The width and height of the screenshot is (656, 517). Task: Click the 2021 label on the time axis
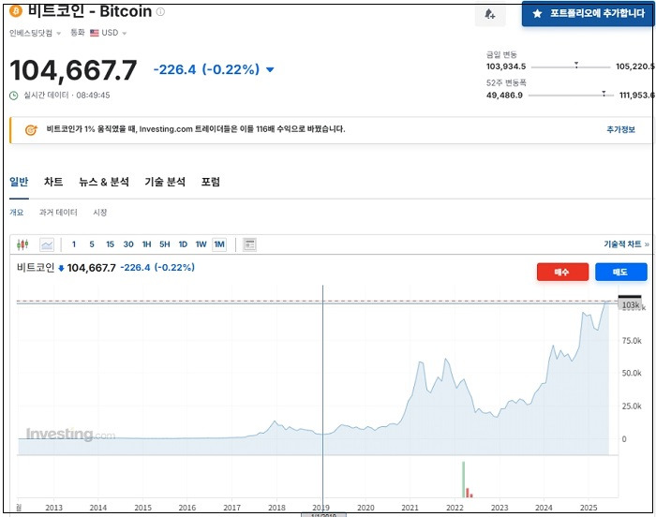point(410,508)
